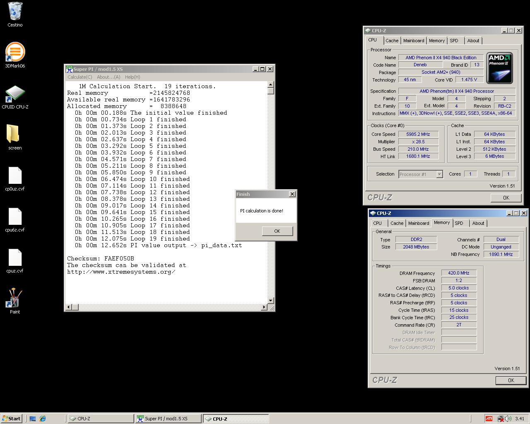Click the memory Size 2048 MBytes value
The image size is (530, 424).
tap(416, 247)
